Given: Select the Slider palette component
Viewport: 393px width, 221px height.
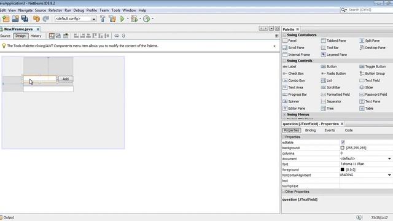Looking at the screenshot, I should click(x=367, y=87).
